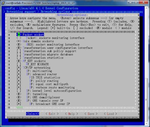Viewport: 150px width, 127px height.
Task: Toggle the IP: tunneling module option
Action: 19,94
